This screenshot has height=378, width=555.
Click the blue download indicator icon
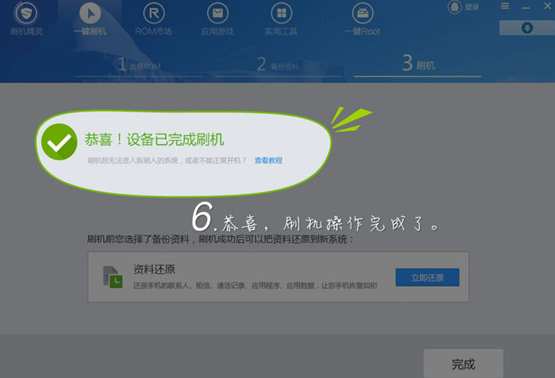[x=526, y=28]
